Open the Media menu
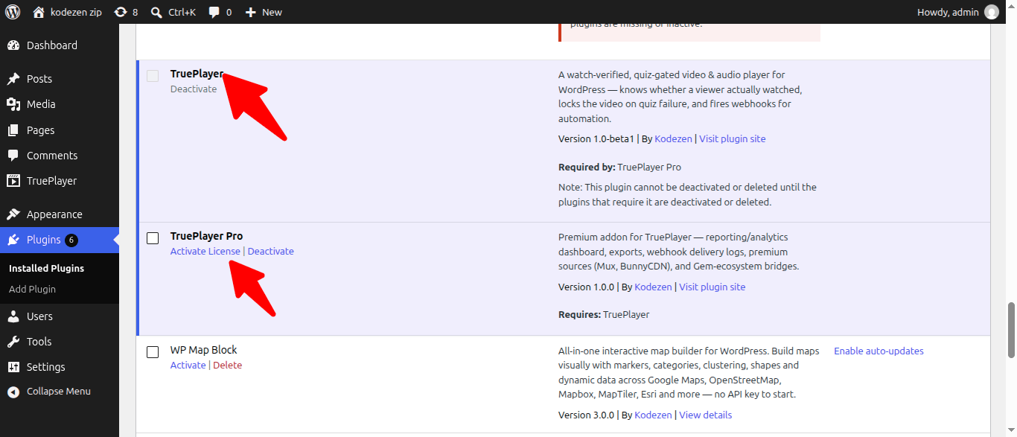 pos(60,104)
